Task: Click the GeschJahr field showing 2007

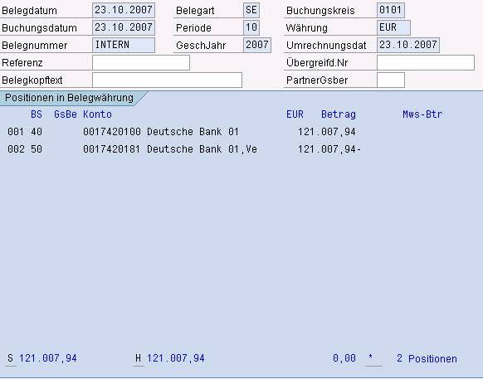Action: (257, 46)
